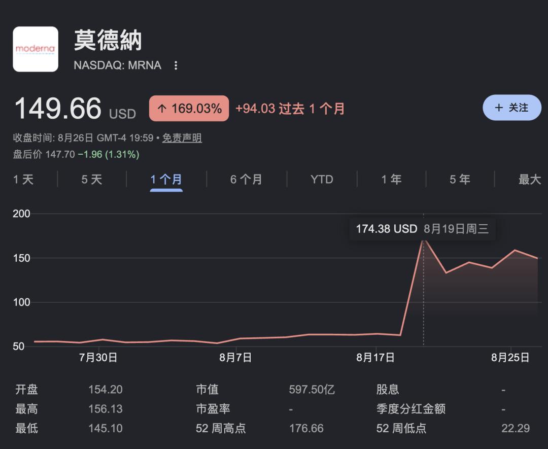Click the 最高 value 156.13

[x=106, y=409]
